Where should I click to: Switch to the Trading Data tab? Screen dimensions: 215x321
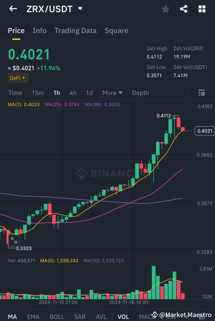click(75, 31)
